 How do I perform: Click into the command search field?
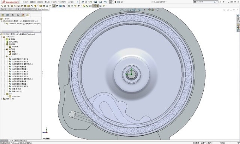click(205, 2)
